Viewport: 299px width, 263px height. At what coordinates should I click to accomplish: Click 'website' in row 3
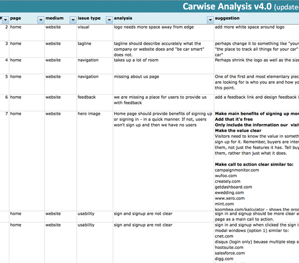53,44
